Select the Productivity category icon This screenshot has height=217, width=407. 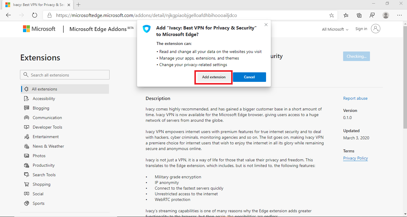(27, 165)
